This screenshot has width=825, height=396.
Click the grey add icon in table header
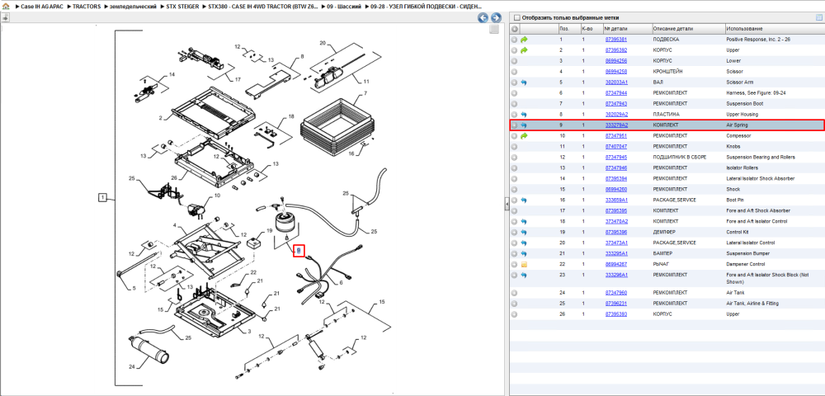point(515,28)
